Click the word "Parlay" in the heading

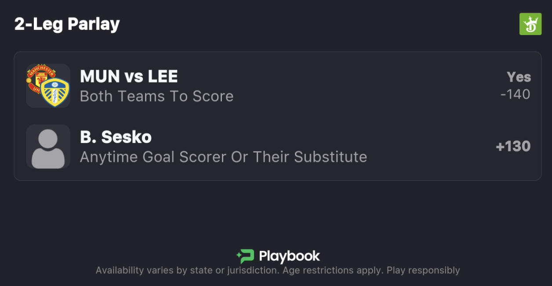(x=93, y=24)
